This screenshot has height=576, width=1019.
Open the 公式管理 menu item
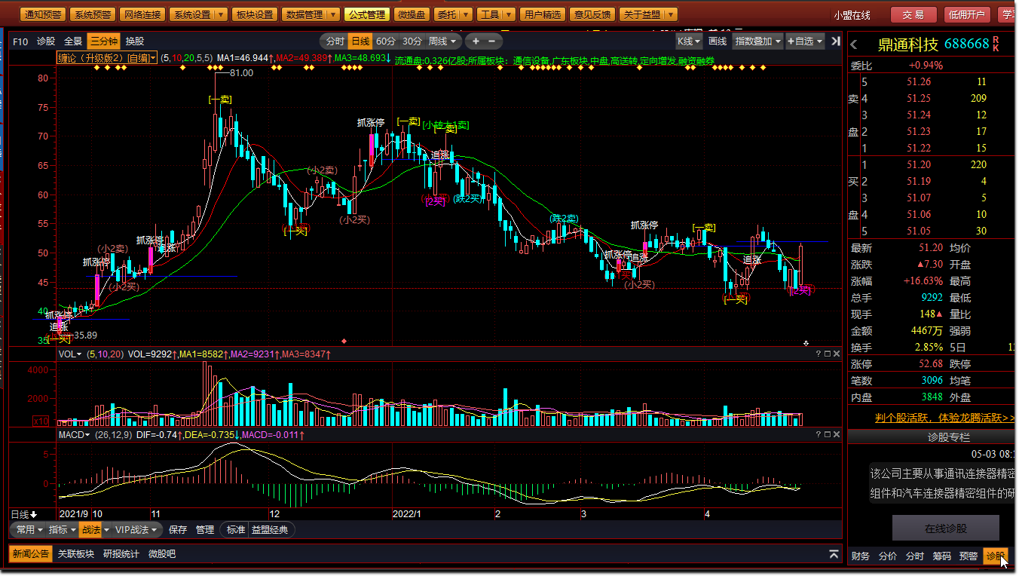coord(367,14)
